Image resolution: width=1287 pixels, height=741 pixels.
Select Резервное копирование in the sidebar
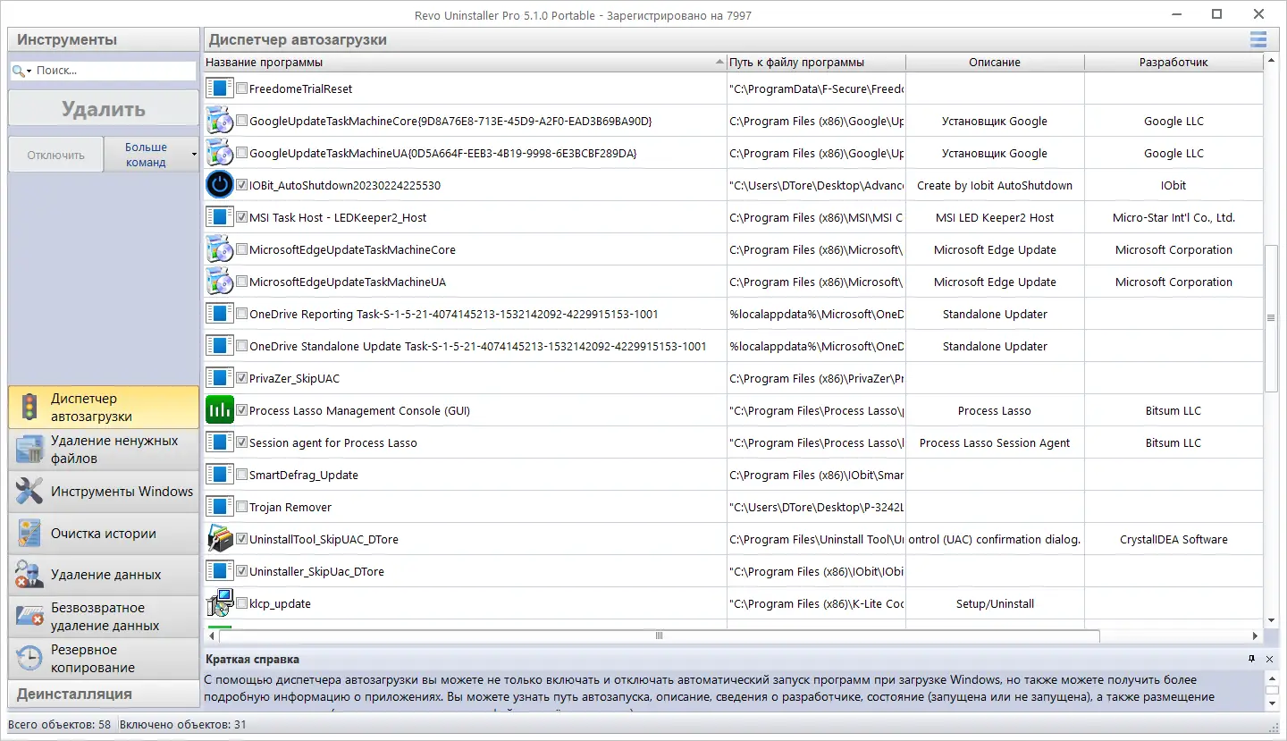(104, 659)
